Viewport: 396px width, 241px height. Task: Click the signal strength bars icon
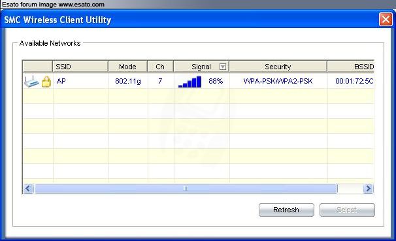[x=190, y=82]
